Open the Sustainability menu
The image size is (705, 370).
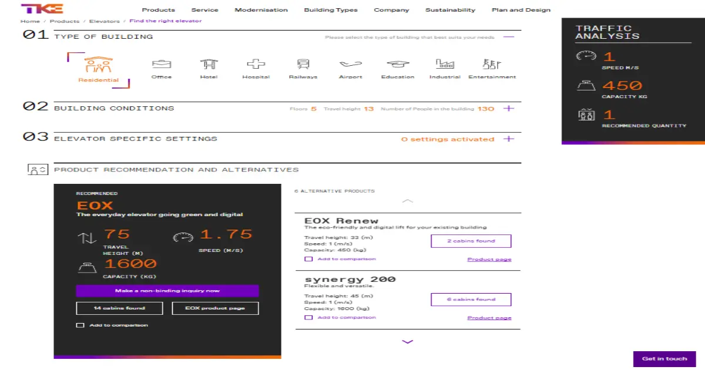(x=451, y=10)
